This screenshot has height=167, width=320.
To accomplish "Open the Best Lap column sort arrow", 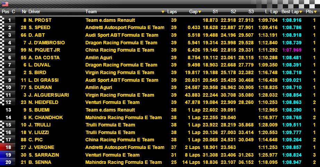I will click(301, 12).
